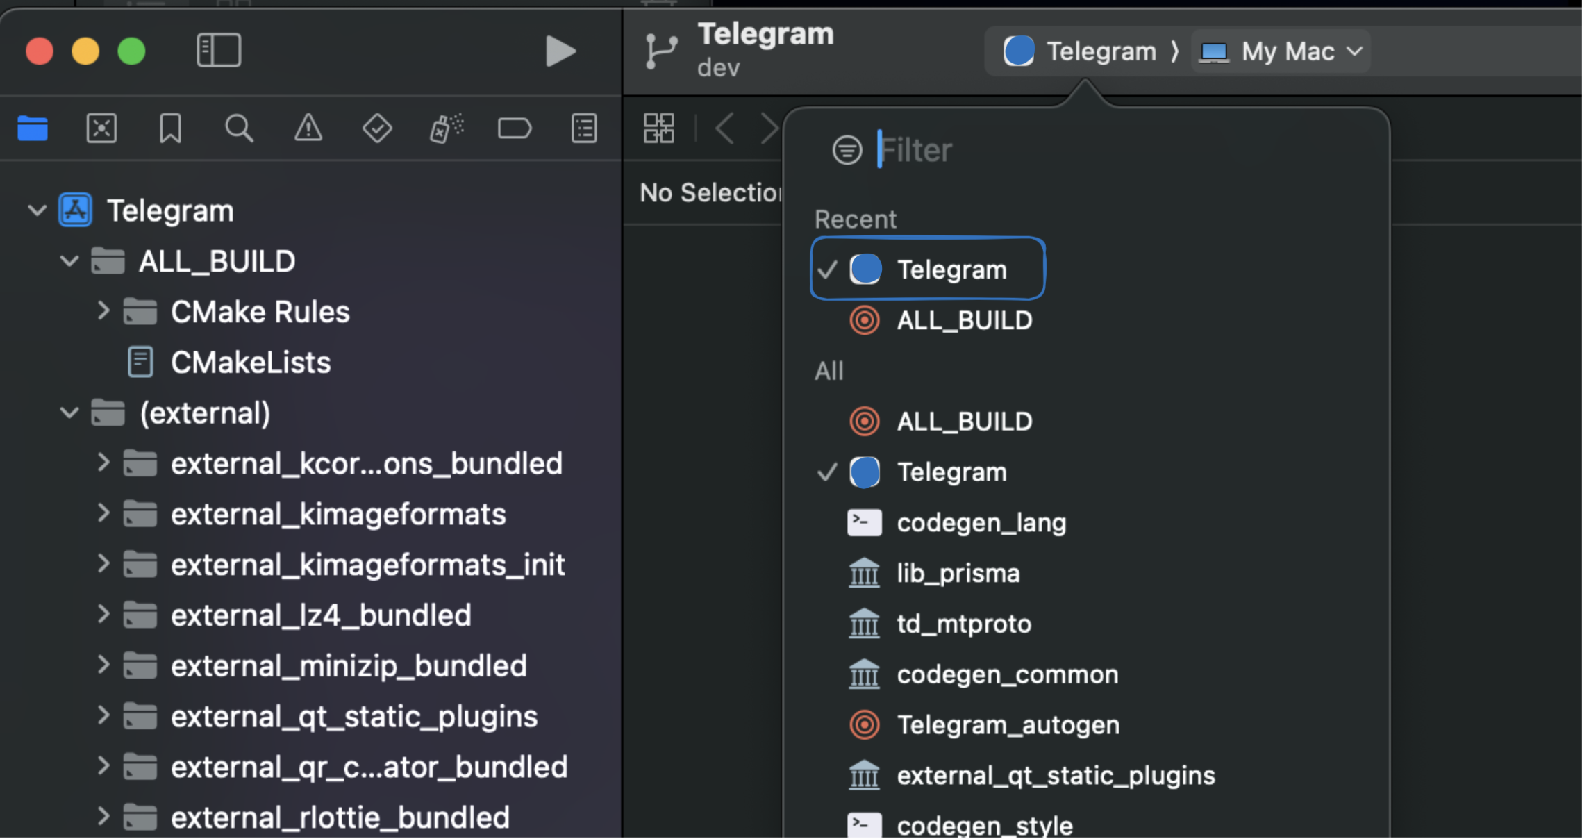Image resolution: width=1582 pixels, height=839 pixels.
Task: Toggle the navigator sidebar visibility
Action: 219,51
